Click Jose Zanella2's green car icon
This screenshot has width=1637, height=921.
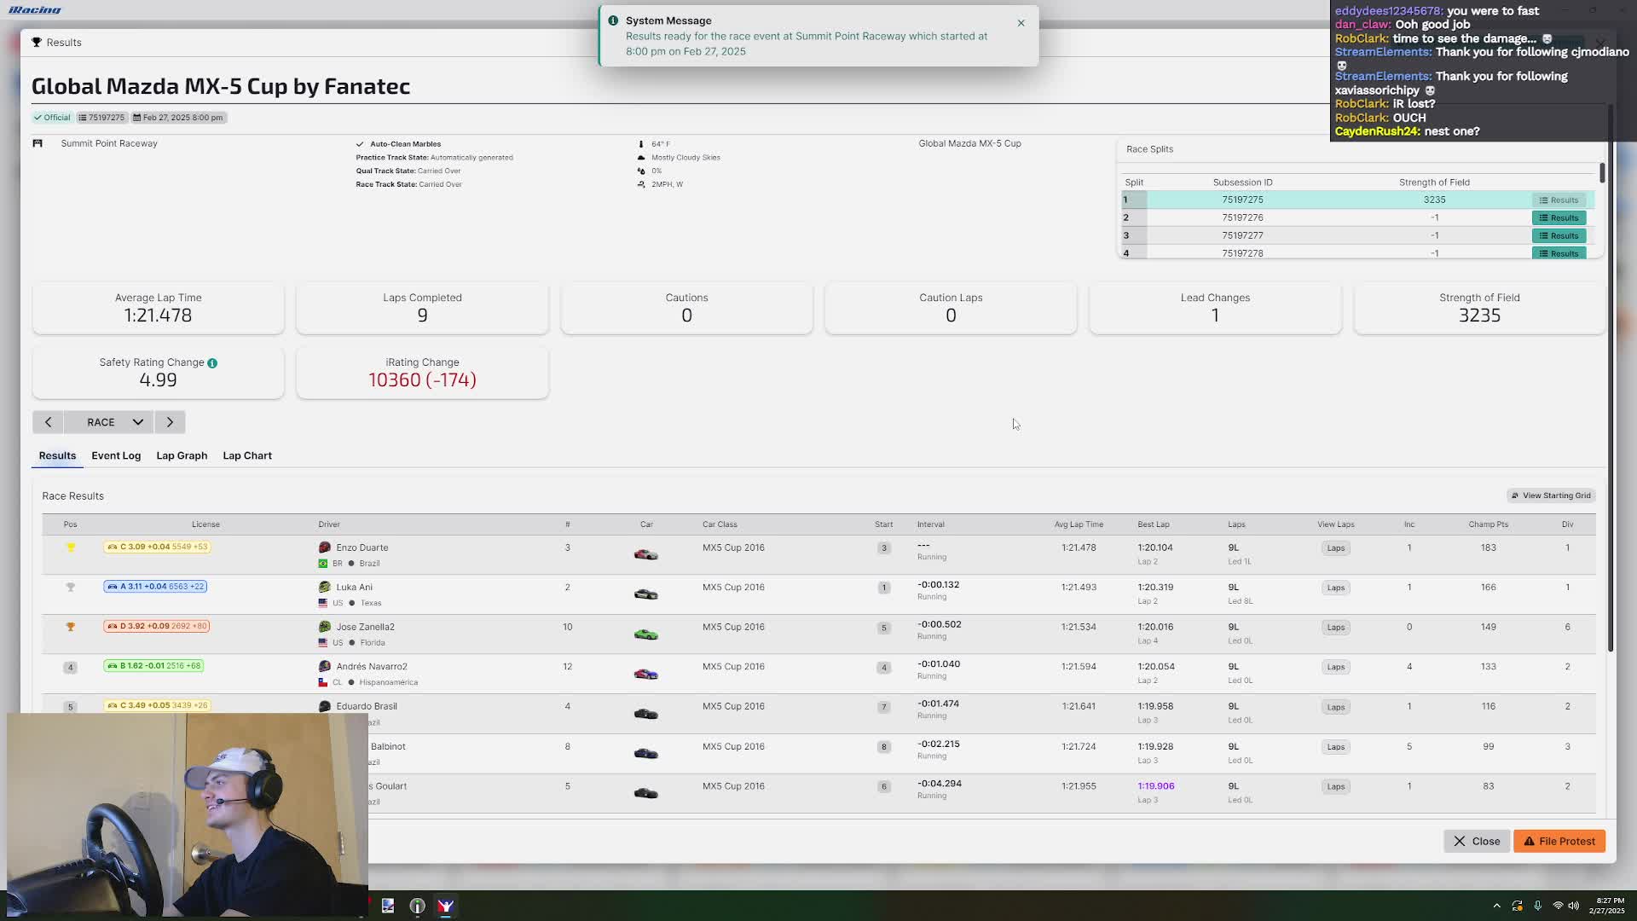pos(645,634)
